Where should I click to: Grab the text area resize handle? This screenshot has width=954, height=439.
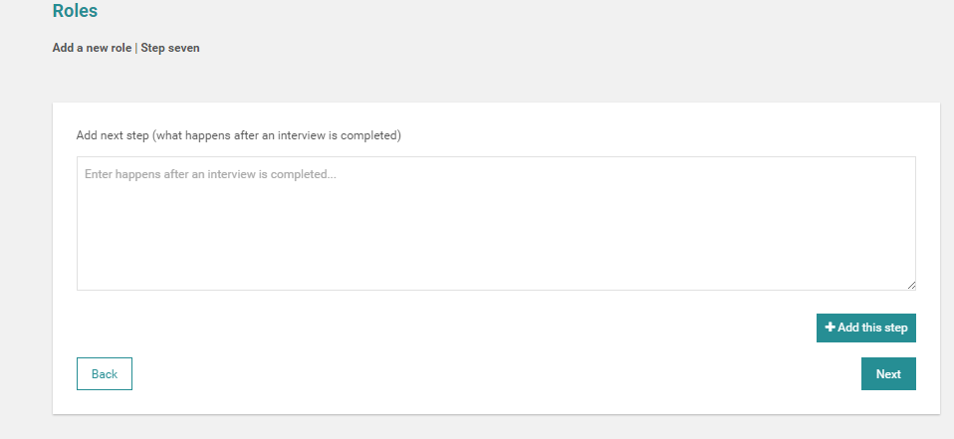click(911, 286)
